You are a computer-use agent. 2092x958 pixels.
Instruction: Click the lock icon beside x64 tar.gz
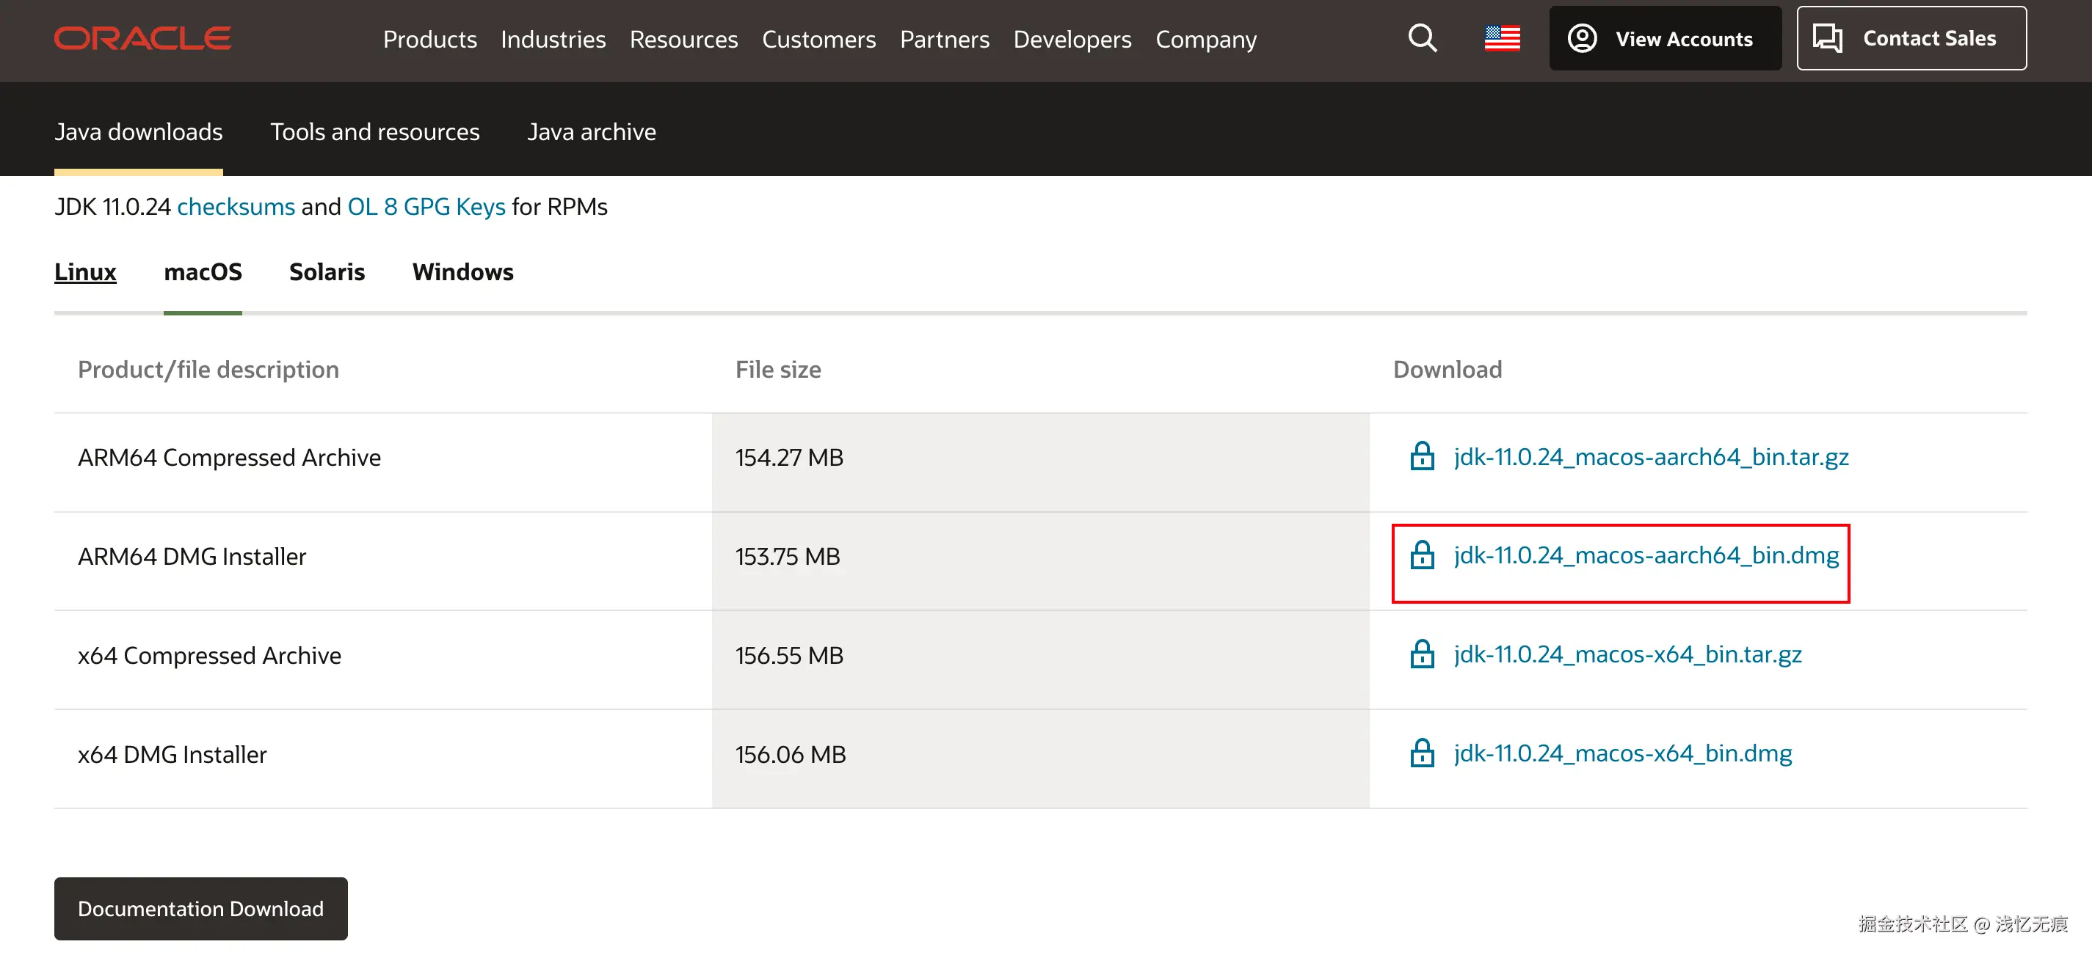1422,654
